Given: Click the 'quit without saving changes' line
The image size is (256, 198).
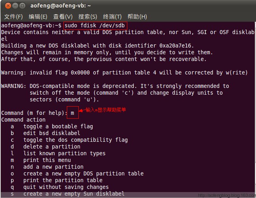Looking at the screenshot, I should [60, 187].
